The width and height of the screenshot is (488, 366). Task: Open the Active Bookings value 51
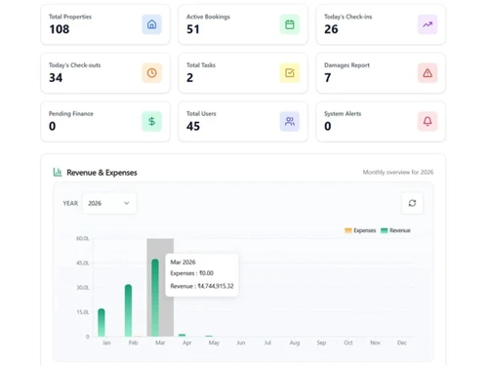pos(193,29)
